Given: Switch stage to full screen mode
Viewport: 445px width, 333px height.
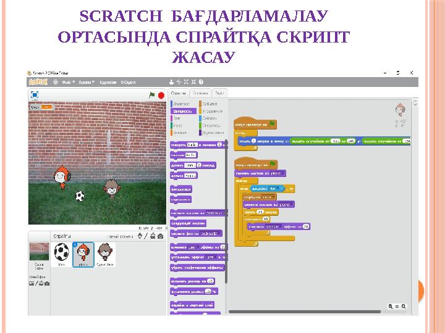Looking at the screenshot, I should click(x=35, y=95).
